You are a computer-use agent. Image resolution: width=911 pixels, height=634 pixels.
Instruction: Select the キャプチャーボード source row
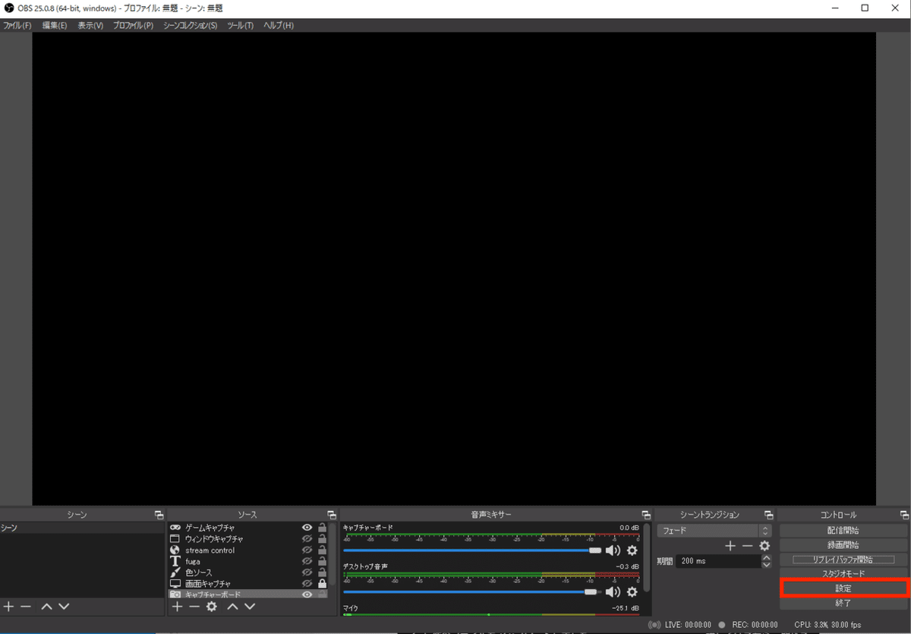(247, 594)
